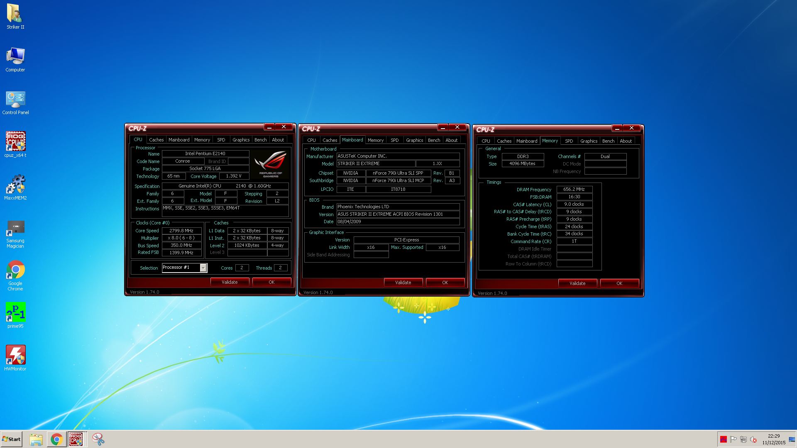The height and width of the screenshot is (448, 797).
Task: Click the show desktop tray icon
Action: (x=793, y=439)
